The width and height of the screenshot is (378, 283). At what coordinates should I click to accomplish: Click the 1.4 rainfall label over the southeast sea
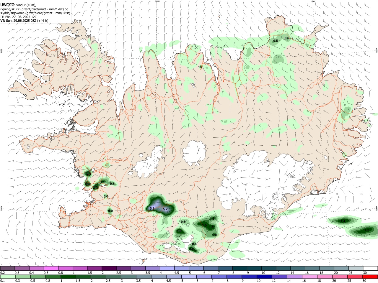[343, 221]
